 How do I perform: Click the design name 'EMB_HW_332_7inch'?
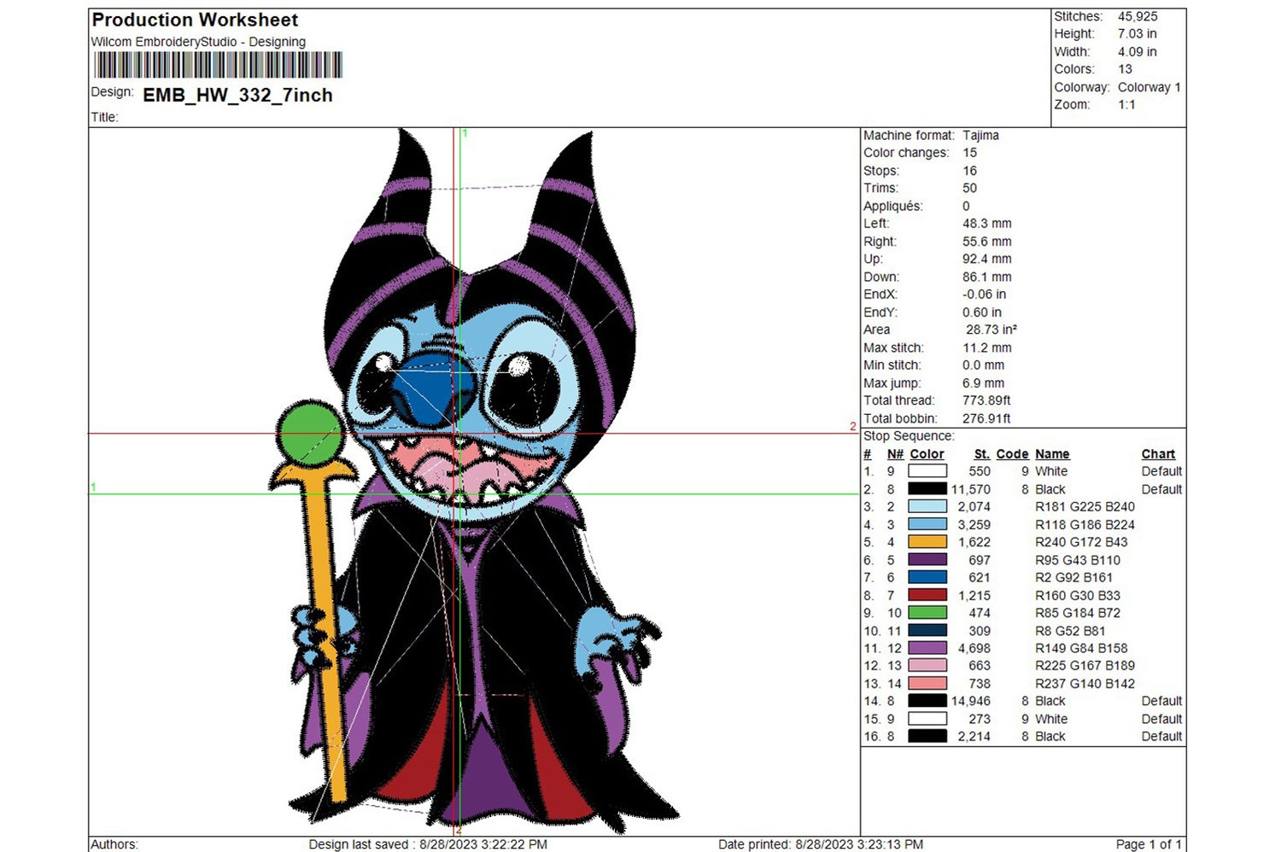pyautogui.click(x=237, y=95)
